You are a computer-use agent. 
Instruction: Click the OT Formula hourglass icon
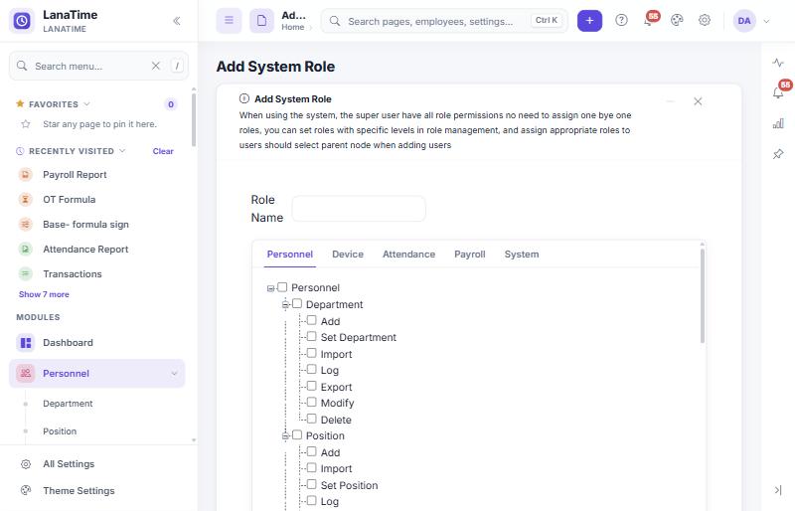(x=26, y=200)
